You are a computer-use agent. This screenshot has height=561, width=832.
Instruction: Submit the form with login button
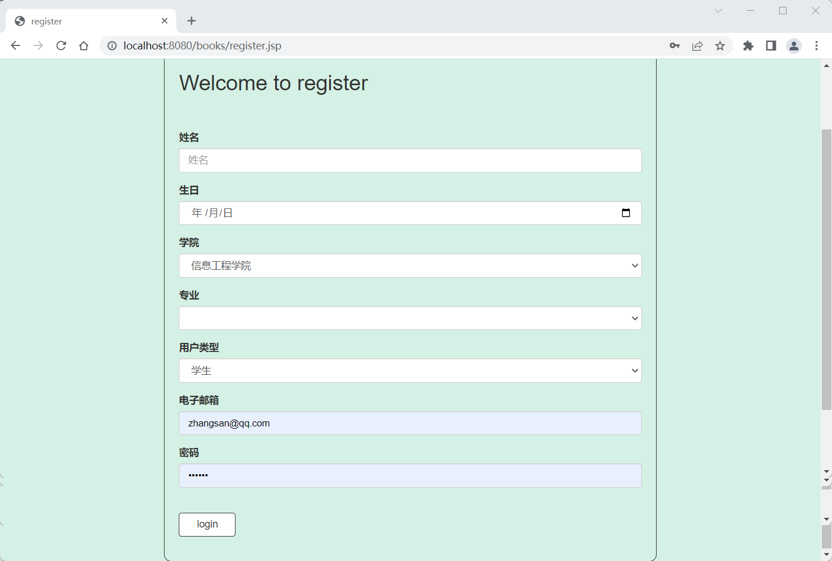207,525
